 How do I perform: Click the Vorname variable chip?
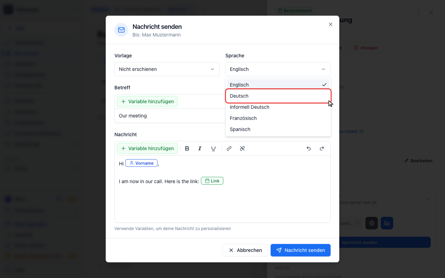click(141, 163)
